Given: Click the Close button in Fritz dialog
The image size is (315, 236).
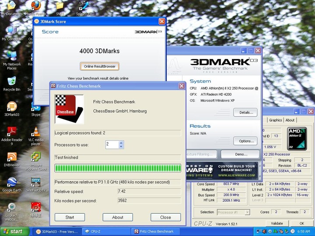Looking at the screenshot, I should point(165,217).
